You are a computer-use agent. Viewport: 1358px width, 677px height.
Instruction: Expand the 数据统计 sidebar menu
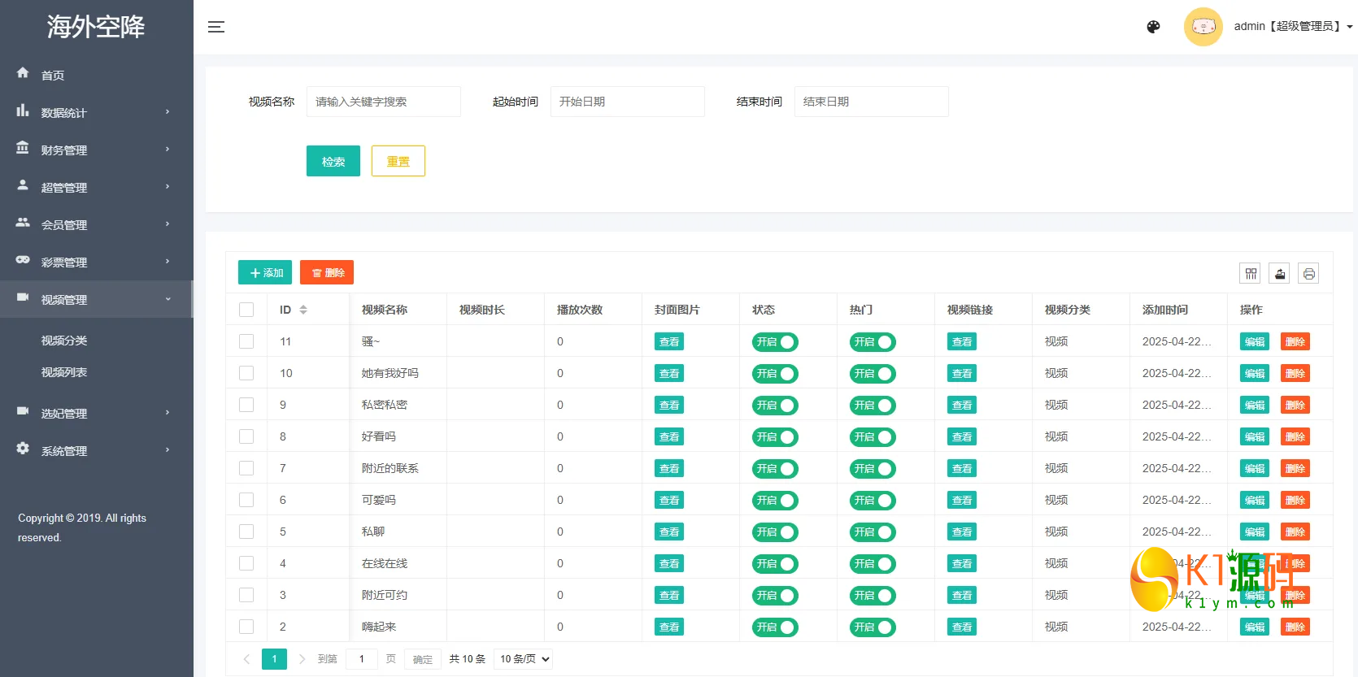(97, 112)
